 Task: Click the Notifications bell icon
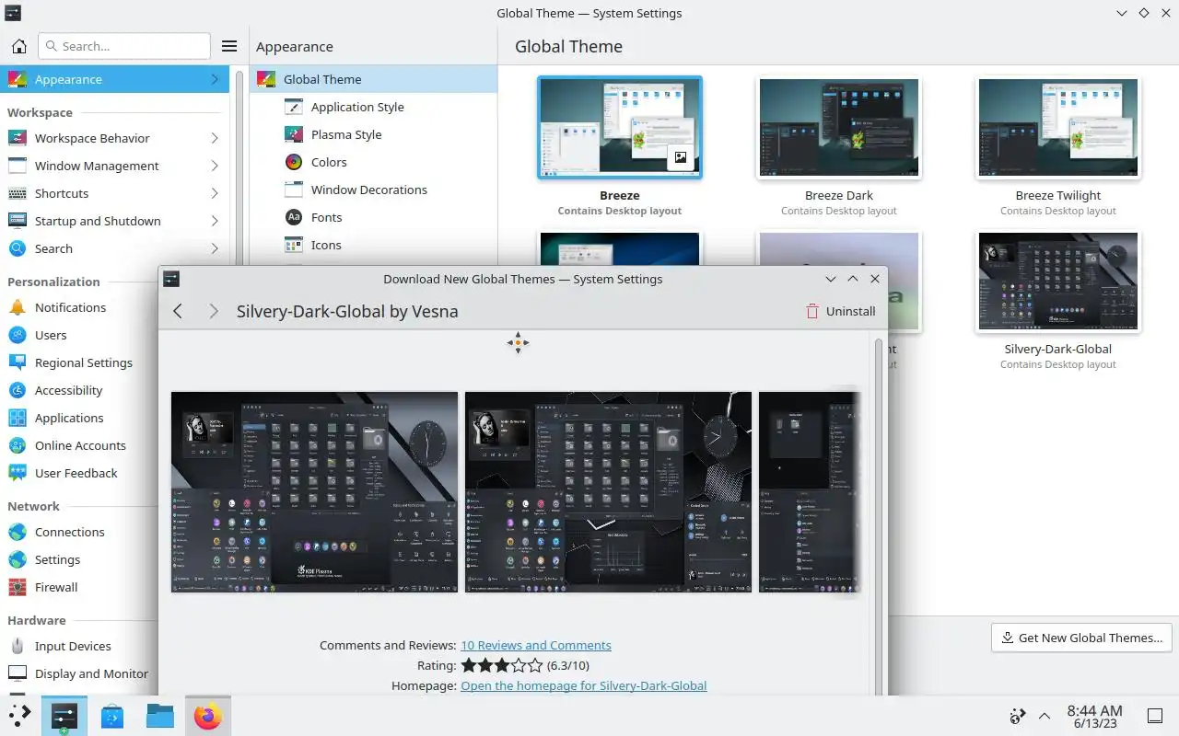18,307
